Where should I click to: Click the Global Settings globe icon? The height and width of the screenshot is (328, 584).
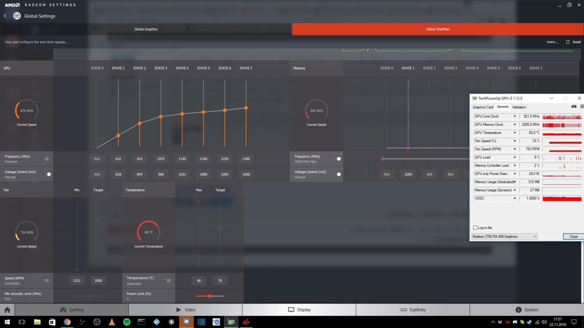click(17, 16)
